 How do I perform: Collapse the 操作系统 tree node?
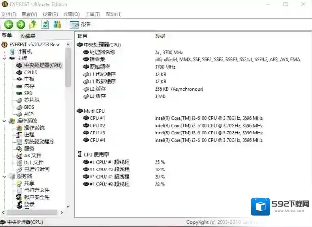point(5,121)
